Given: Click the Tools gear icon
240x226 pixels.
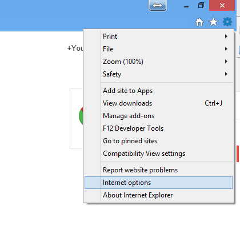Looking at the screenshot, I should pos(227,22).
